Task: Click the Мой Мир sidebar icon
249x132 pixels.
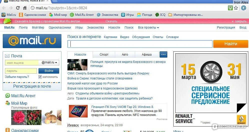Action: point(8,103)
